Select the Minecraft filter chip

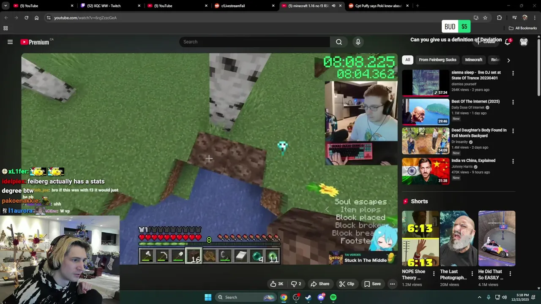pos(474,60)
